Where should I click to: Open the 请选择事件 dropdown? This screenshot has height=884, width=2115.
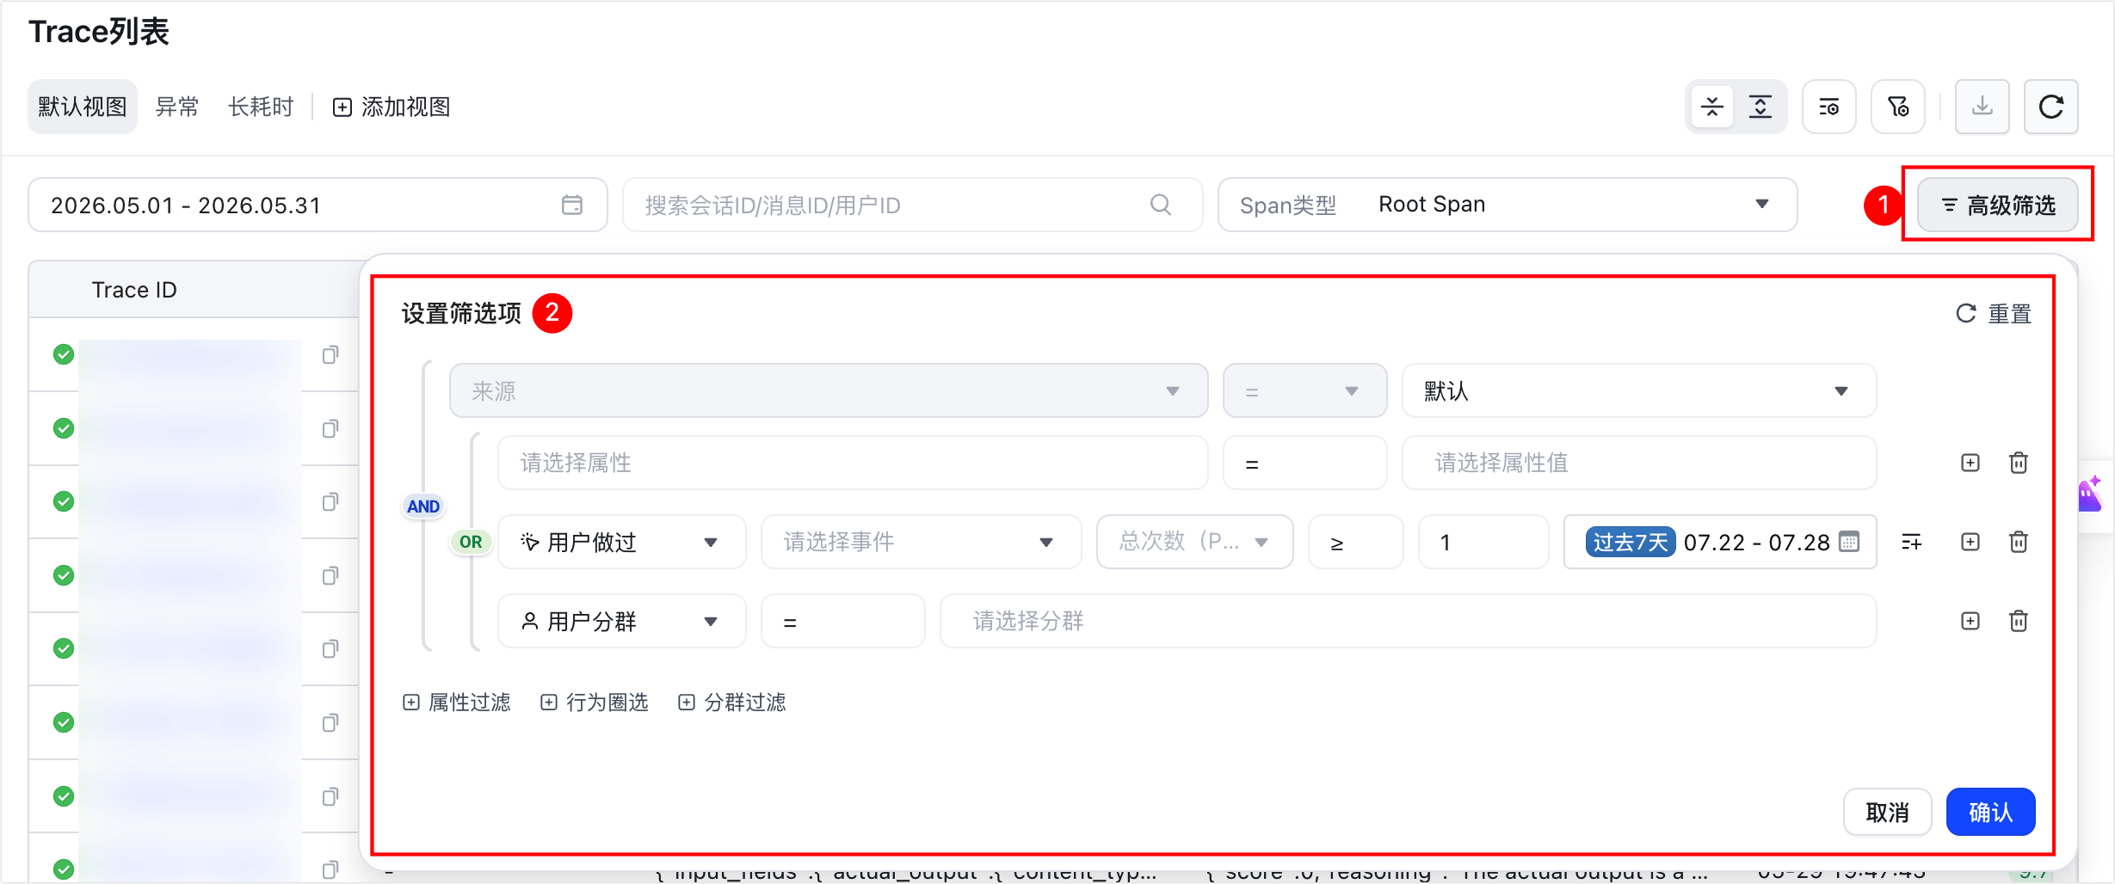(x=921, y=542)
